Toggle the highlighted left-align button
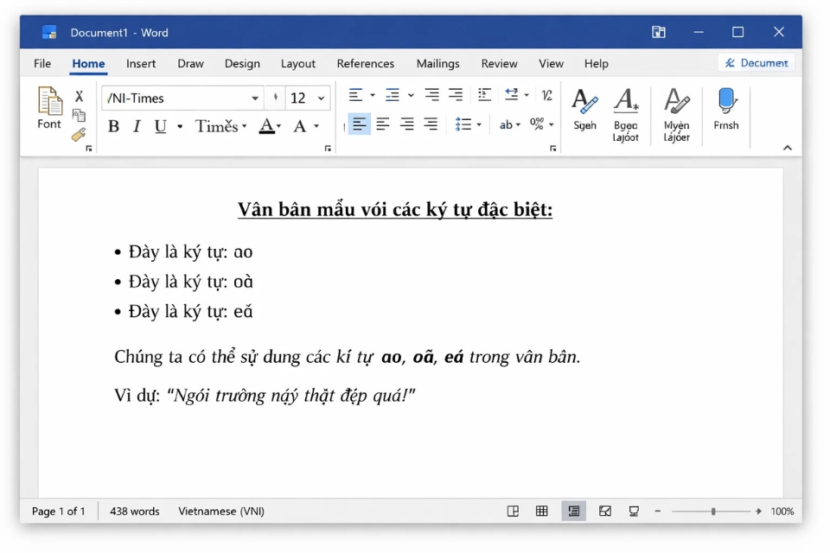The height and width of the screenshot is (553, 830). pyautogui.click(x=358, y=124)
